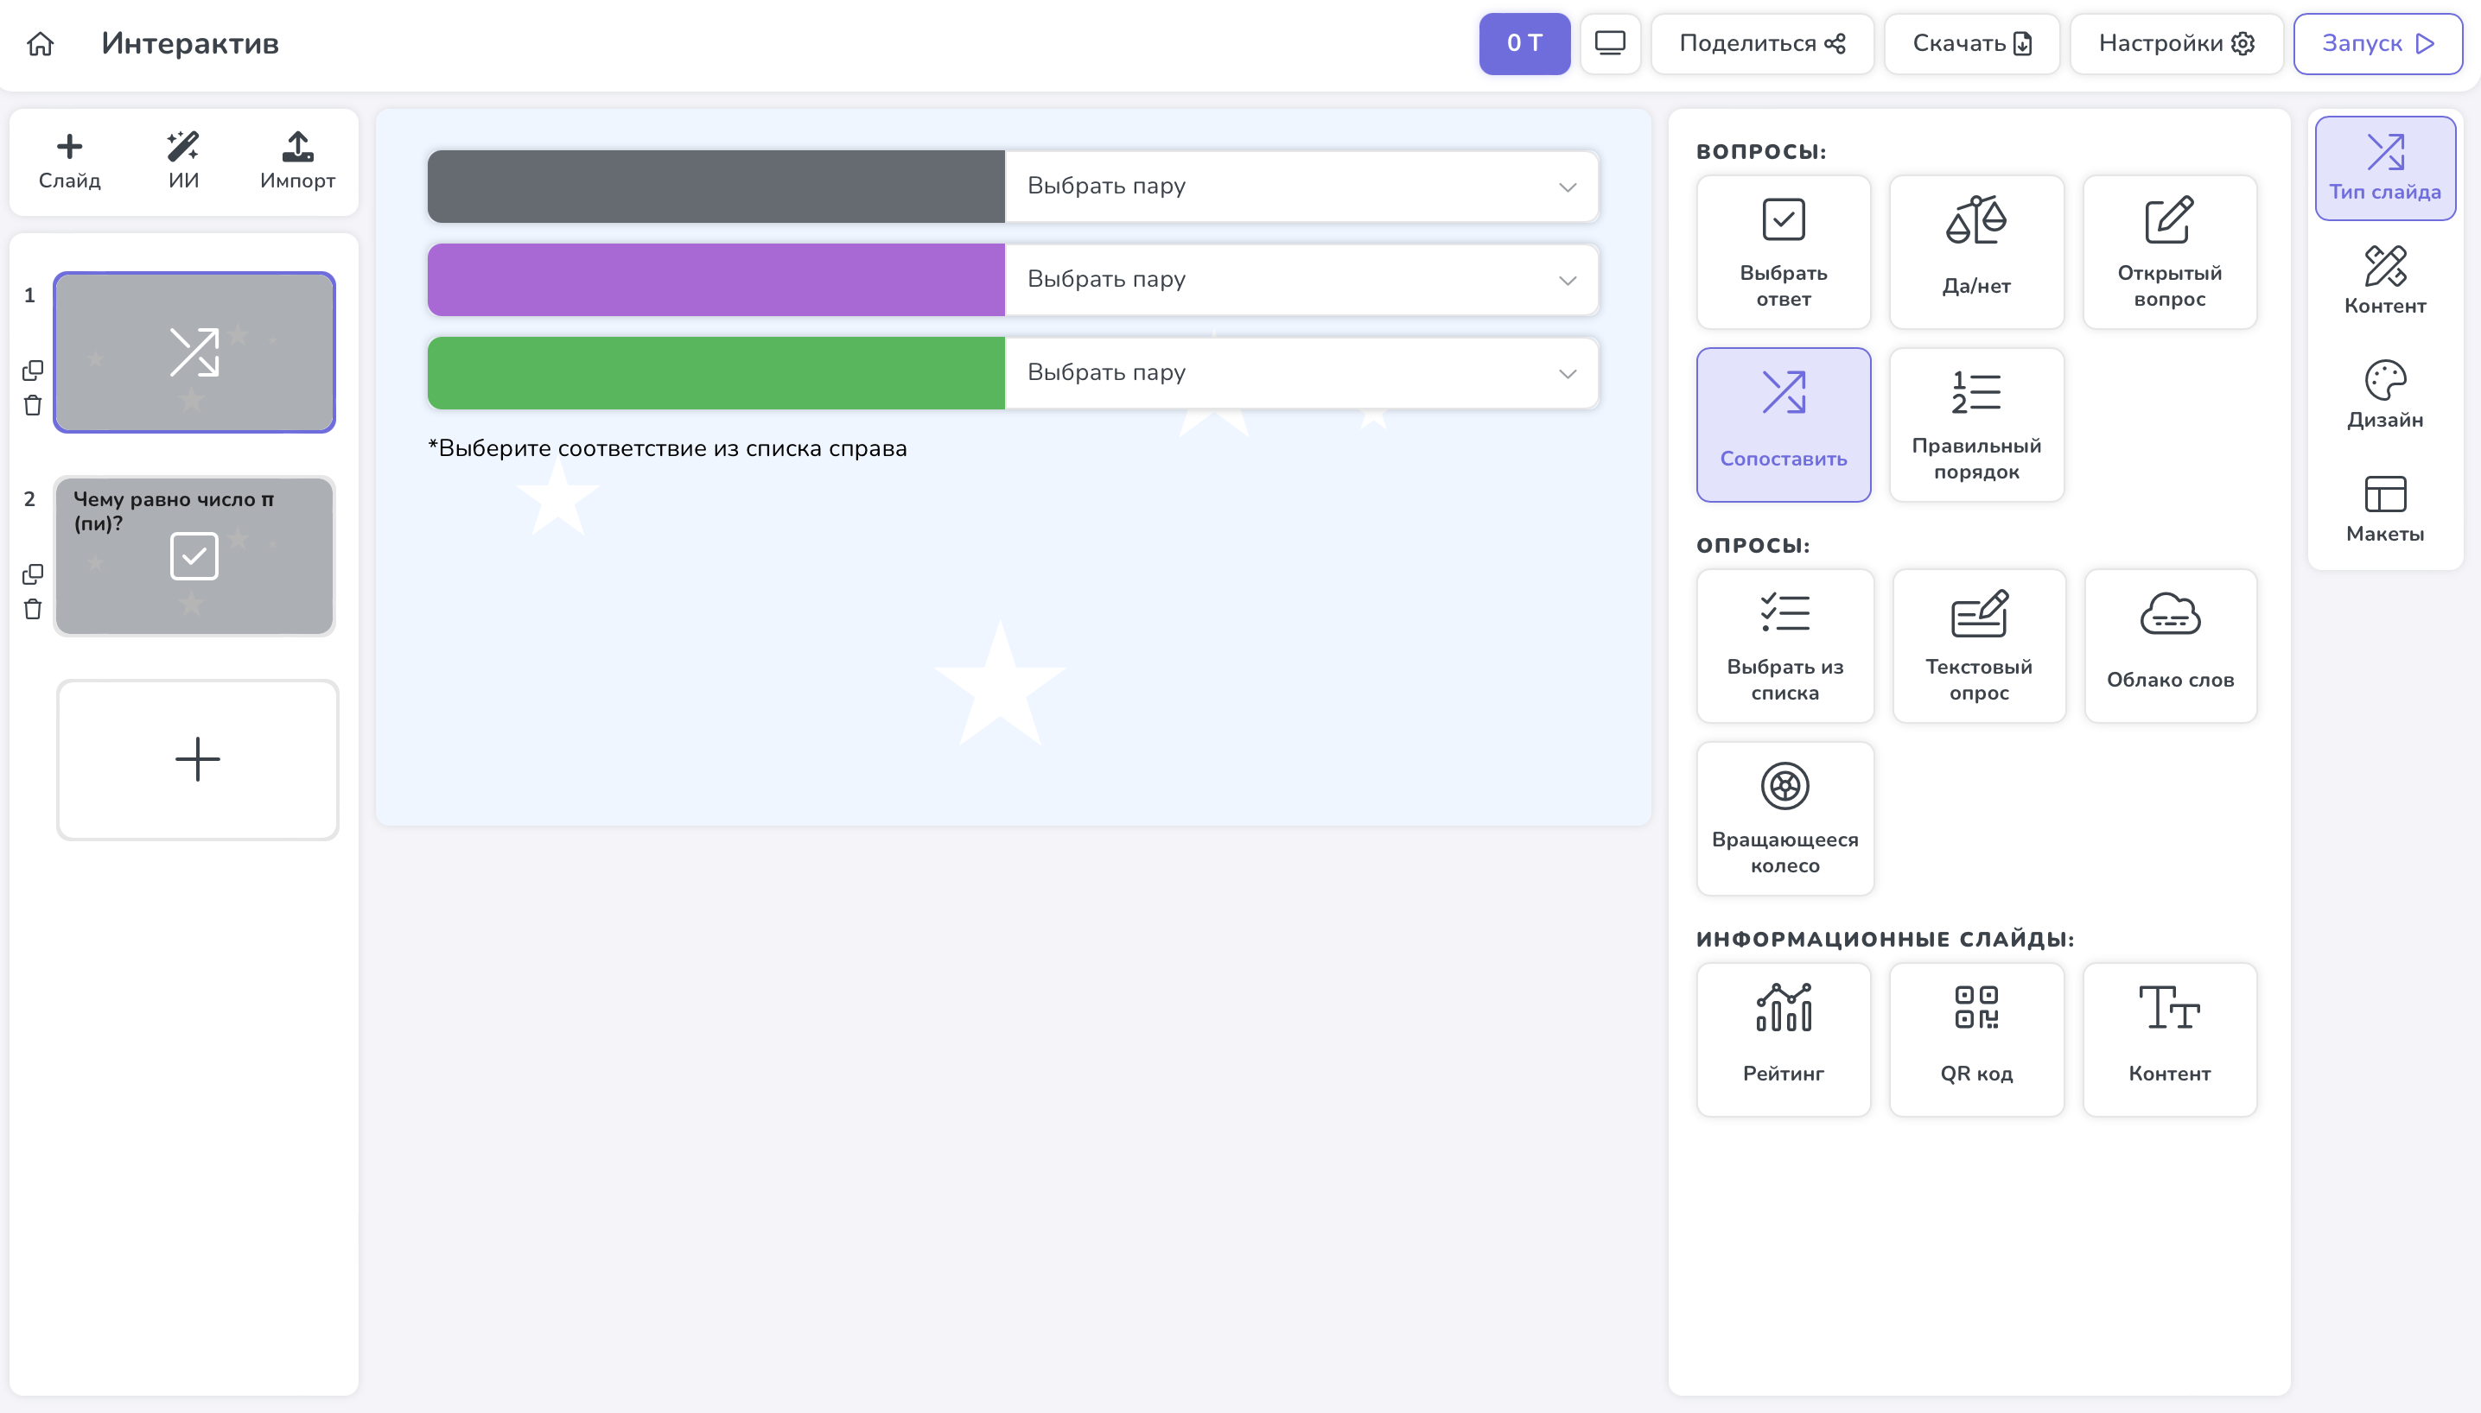2481x1413 pixels.
Task: Duplicate slide 1 with its copy icon
Action: click(x=33, y=371)
